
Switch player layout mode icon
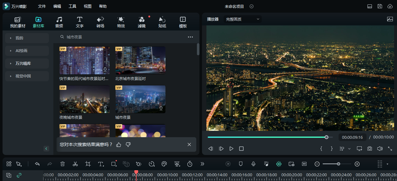coord(370,6)
